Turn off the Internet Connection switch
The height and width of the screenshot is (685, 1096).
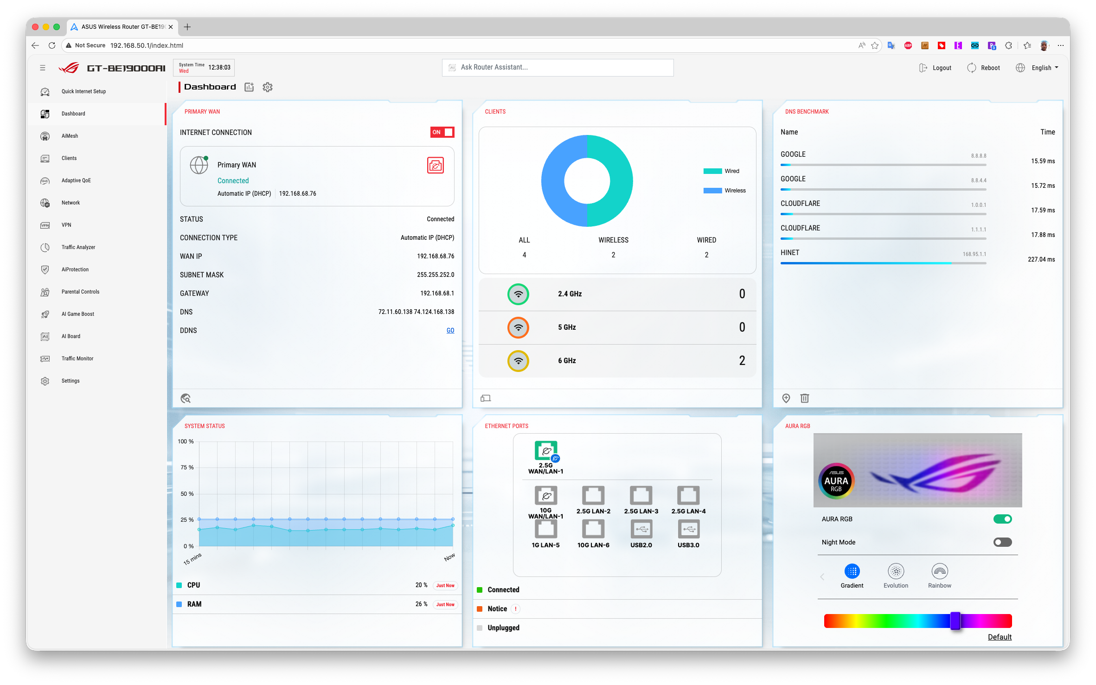[442, 132]
